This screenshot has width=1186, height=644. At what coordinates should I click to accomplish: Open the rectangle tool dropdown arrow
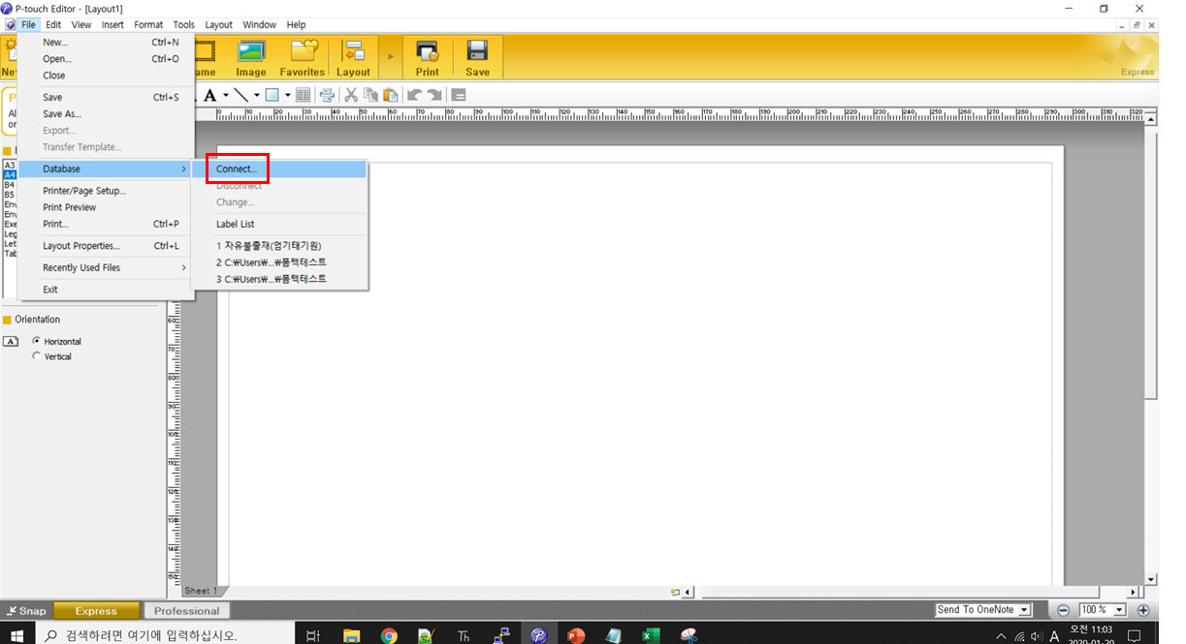tap(288, 95)
